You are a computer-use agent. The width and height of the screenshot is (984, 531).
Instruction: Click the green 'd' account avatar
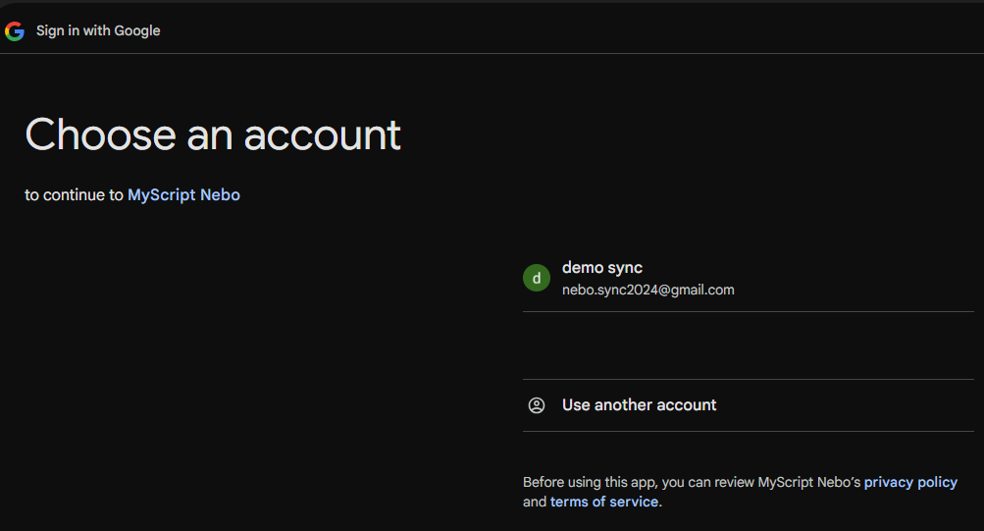(537, 278)
